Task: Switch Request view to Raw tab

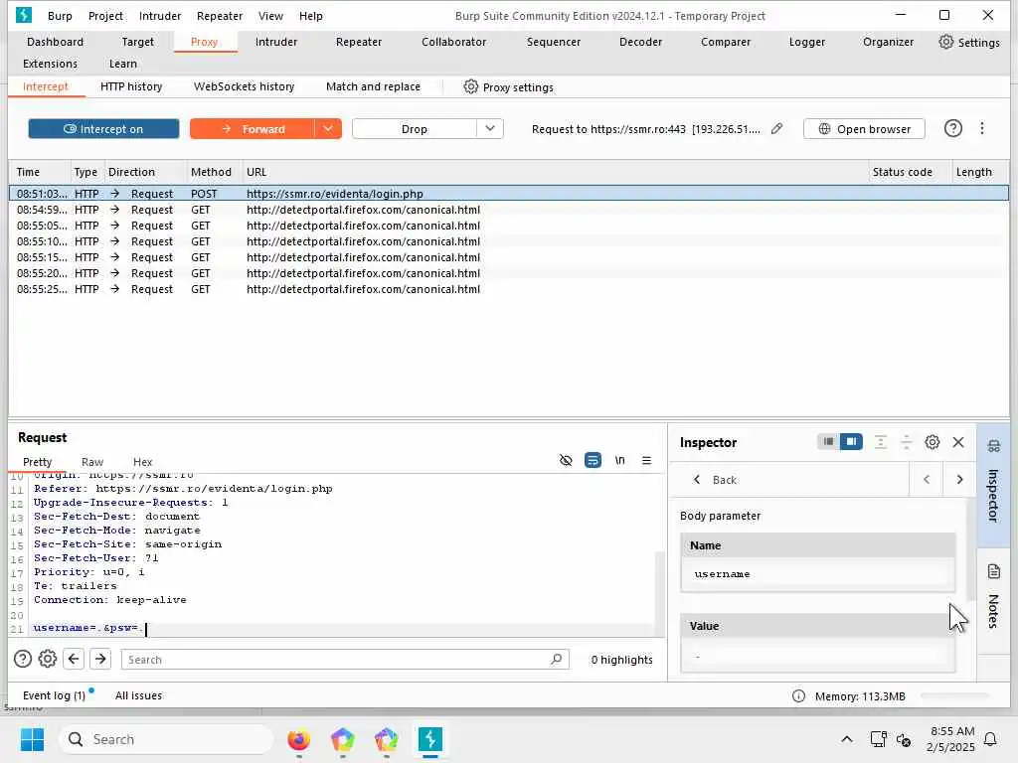Action: [x=92, y=462]
